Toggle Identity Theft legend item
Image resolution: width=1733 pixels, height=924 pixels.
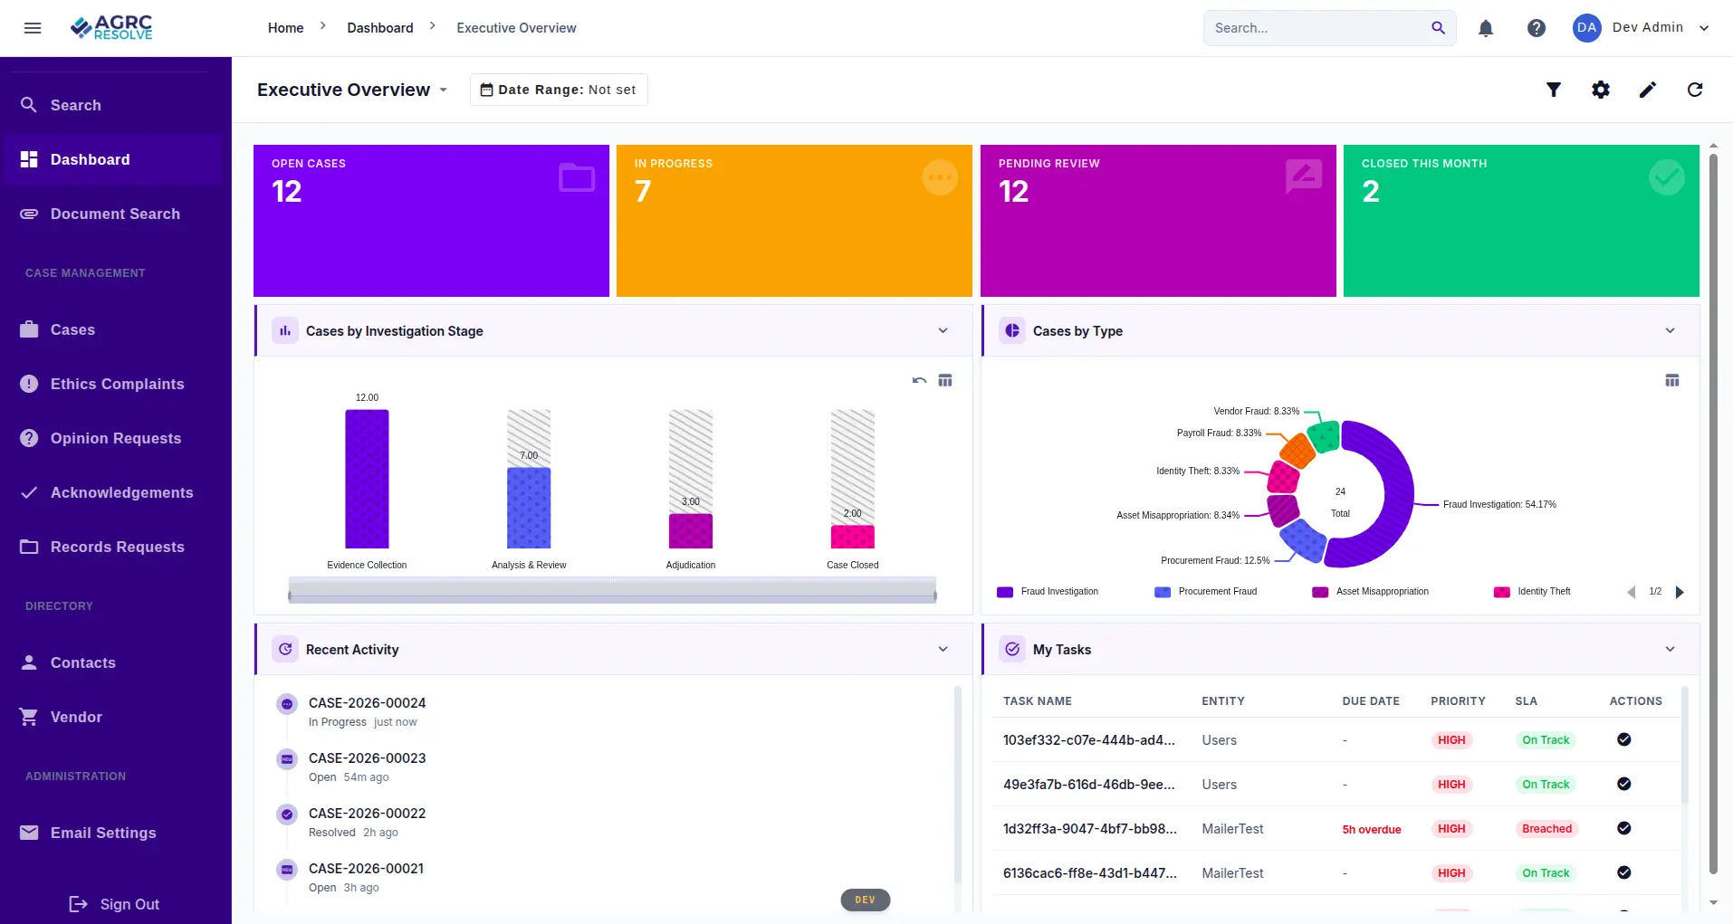tap(1532, 592)
